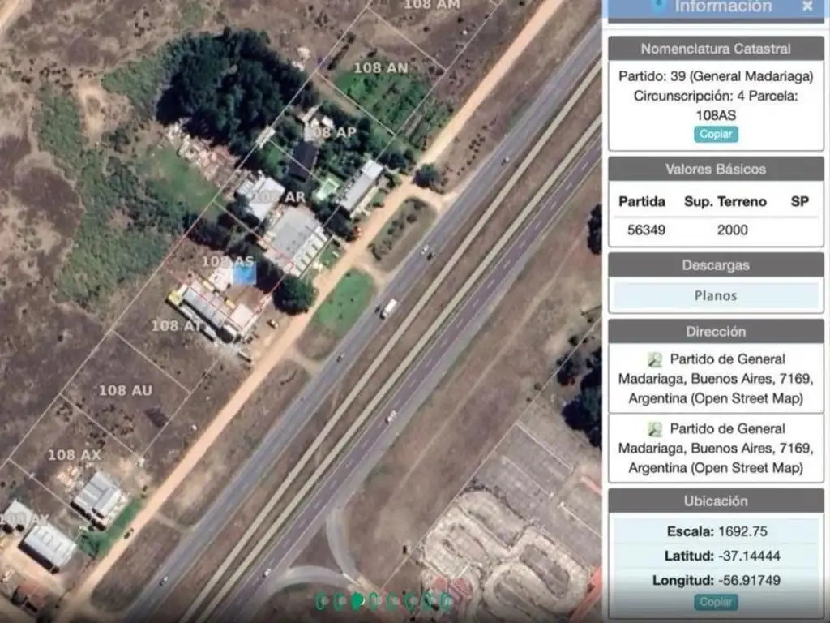Viewport: 830px width, 623px height.
Task: Click the first address map search icon
Action: pyautogui.click(x=655, y=359)
